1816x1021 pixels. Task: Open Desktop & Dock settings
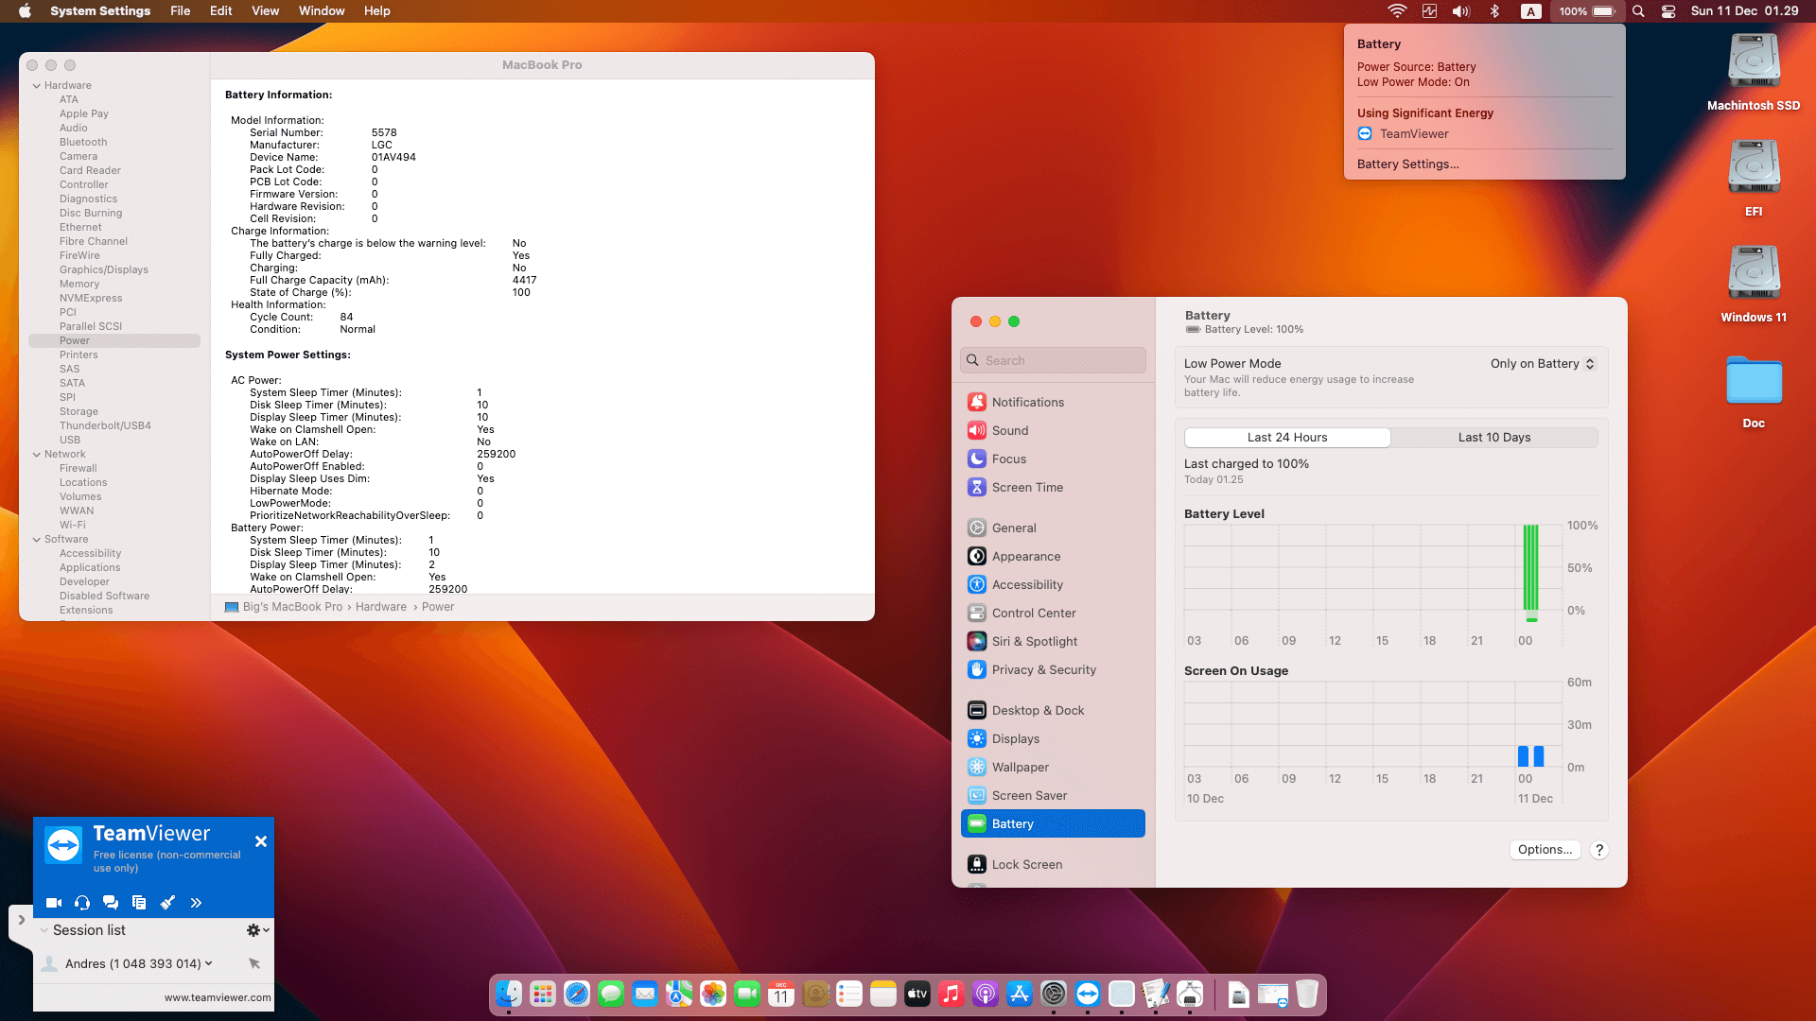pos(1053,710)
